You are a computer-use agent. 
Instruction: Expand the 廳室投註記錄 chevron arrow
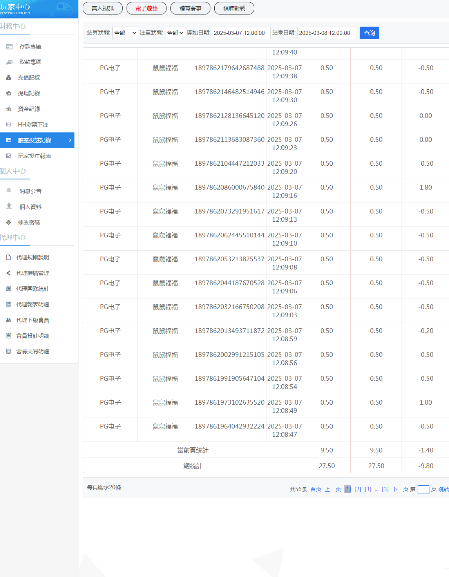point(70,140)
